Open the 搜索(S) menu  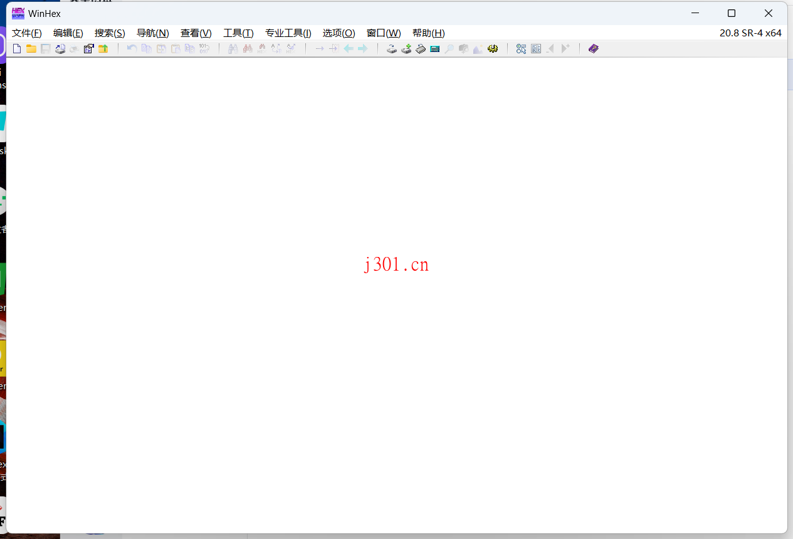(110, 33)
